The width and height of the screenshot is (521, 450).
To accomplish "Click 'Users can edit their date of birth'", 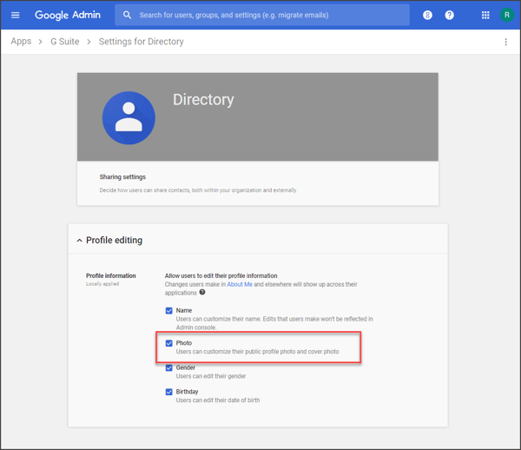I will (218, 400).
